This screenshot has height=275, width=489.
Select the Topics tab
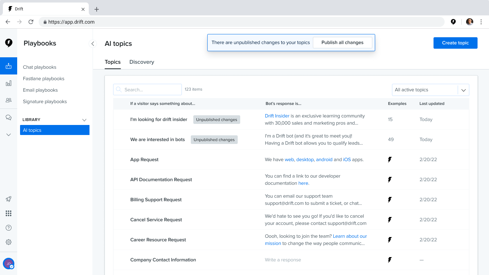(112, 62)
